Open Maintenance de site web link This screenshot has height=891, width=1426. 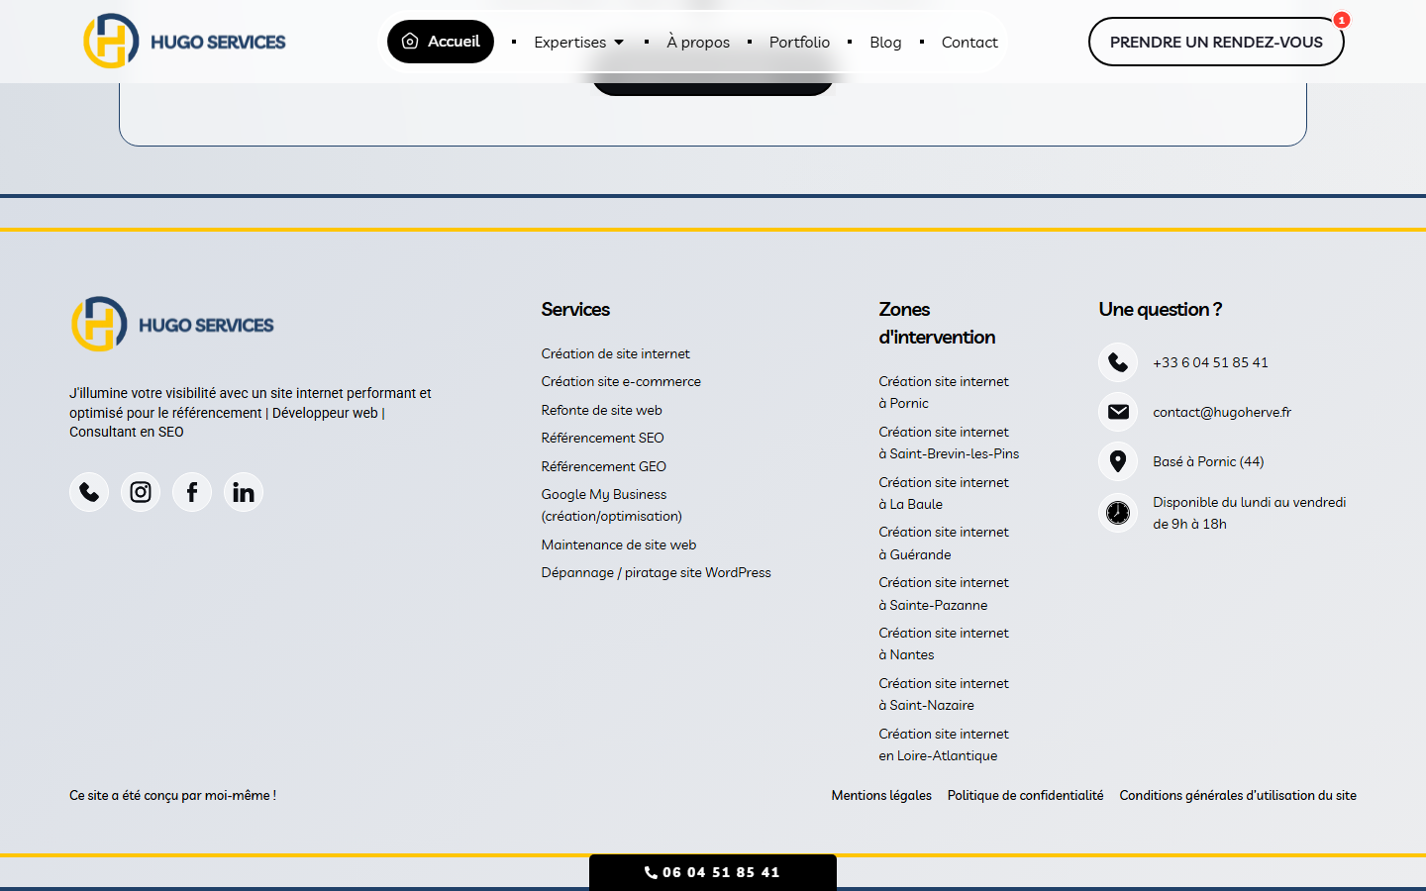[619, 544]
